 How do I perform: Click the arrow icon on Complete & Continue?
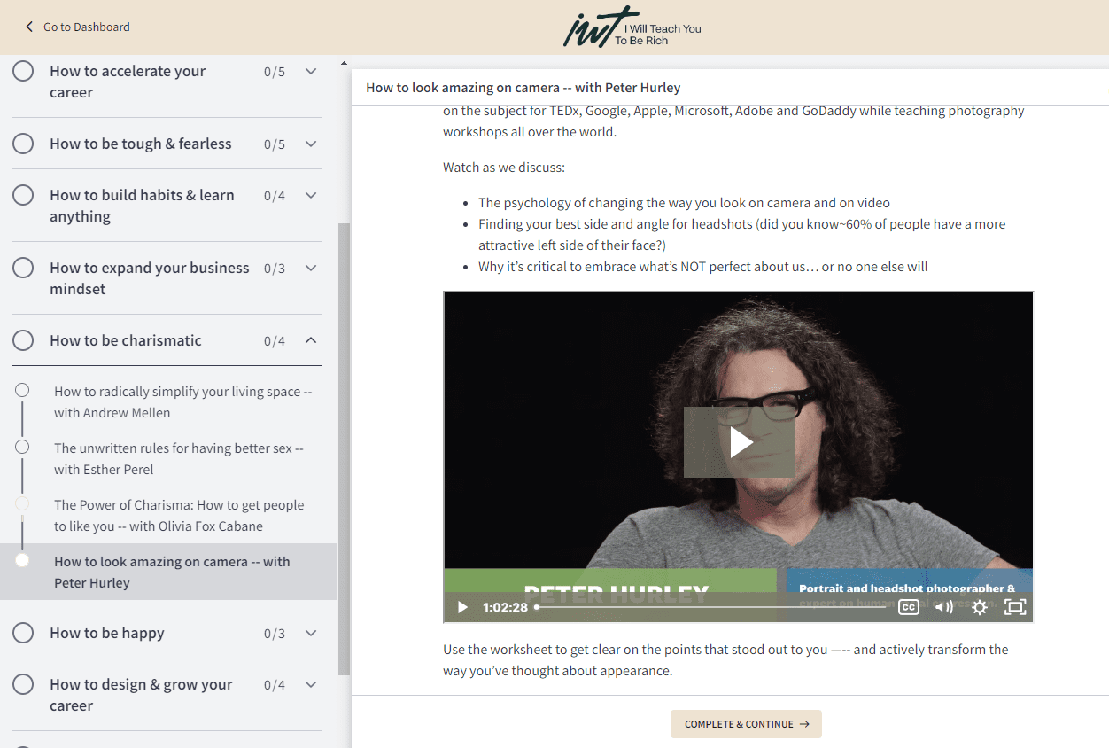pyautogui.click(x=804, y=724)
